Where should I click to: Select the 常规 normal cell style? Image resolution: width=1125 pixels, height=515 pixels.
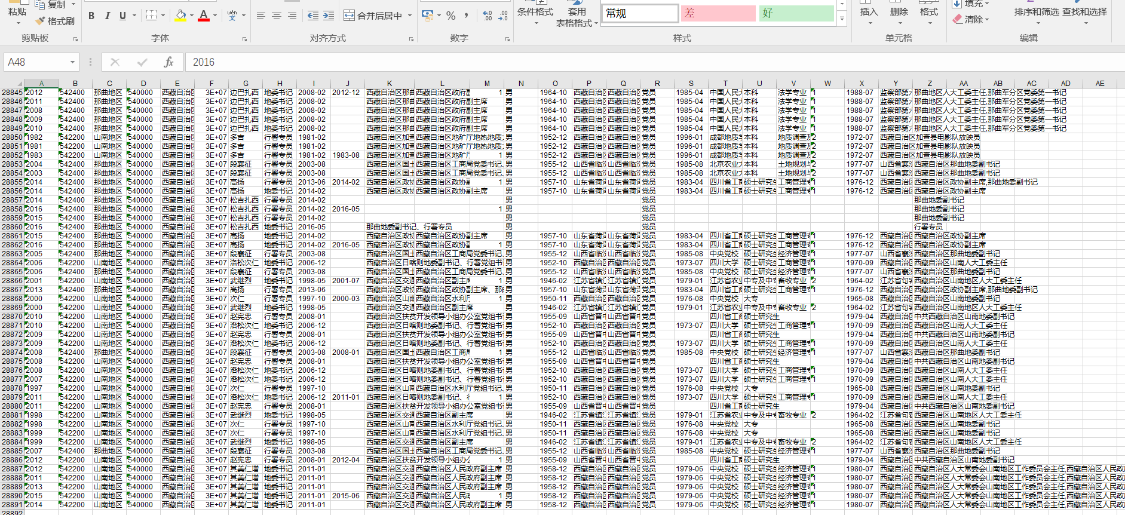click(x=641, y=13)
